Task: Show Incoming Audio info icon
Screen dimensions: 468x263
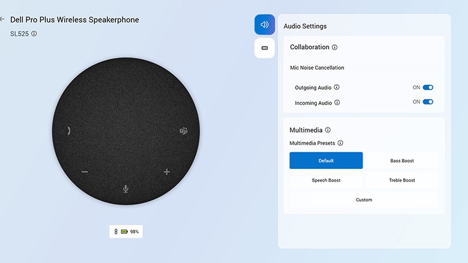Action: [x=337, y=103]
